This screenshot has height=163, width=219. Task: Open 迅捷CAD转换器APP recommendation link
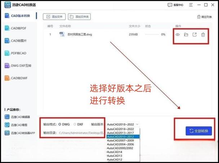(20, 133)
